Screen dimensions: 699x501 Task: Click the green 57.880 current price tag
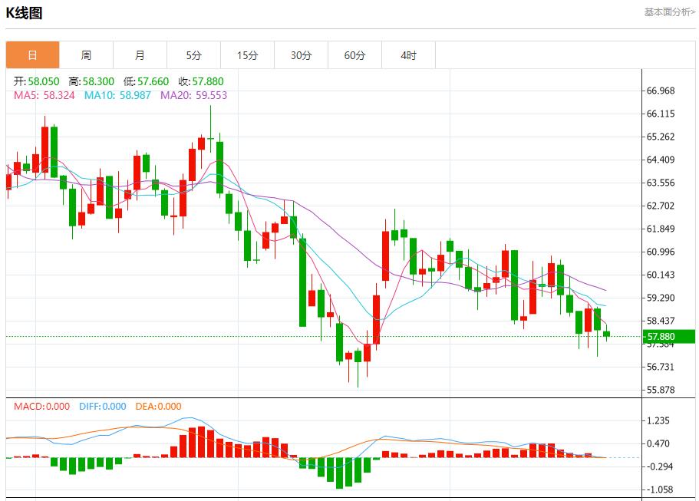tap(668, 336)
